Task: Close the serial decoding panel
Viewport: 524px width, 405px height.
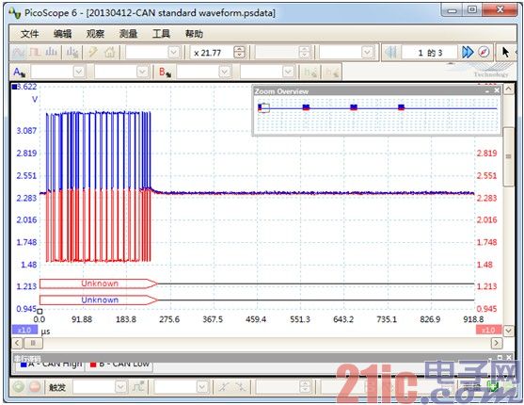Action: pos(509,358)
